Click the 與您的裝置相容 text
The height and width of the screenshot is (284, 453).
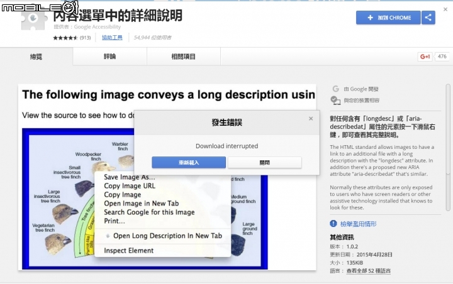pos(361,101)
